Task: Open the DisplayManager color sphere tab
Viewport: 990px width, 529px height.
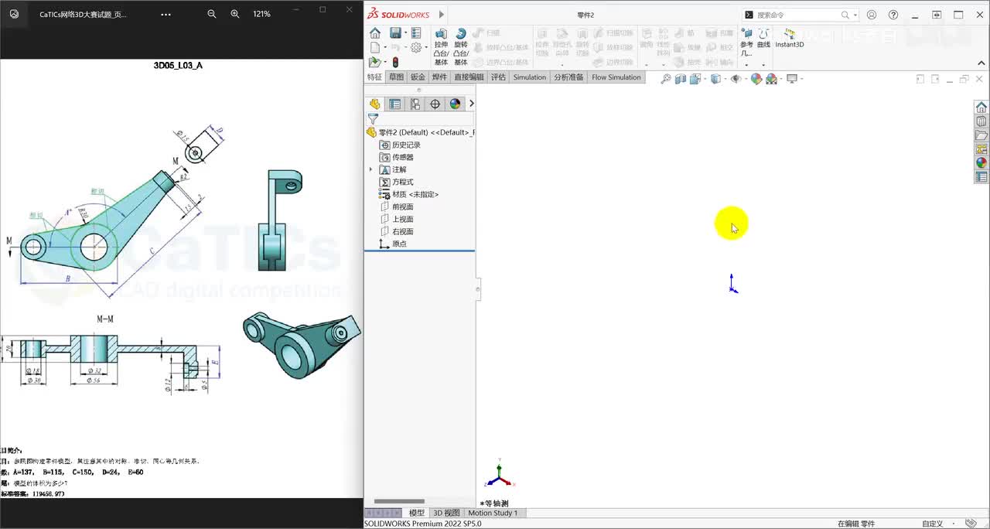Action: pyautogui.click(x=455, y=104)
